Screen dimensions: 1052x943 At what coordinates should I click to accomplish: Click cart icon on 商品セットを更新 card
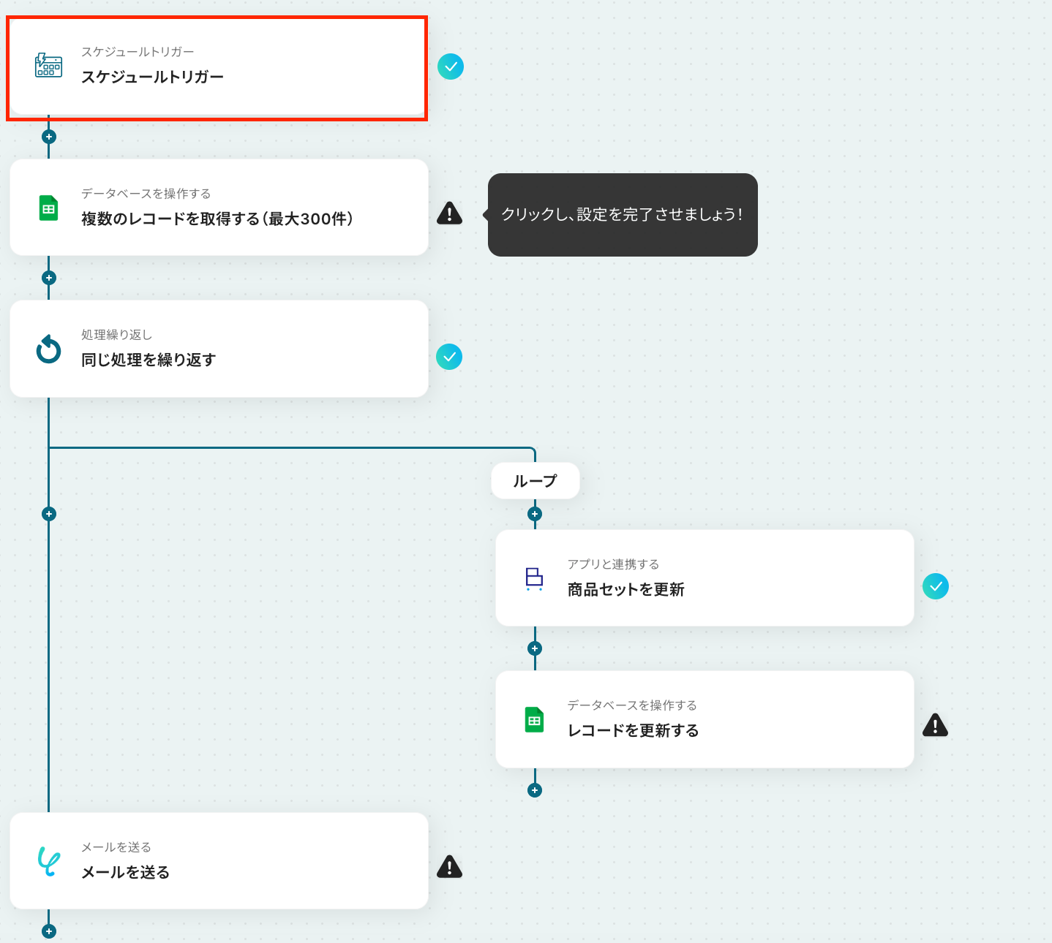534,579
